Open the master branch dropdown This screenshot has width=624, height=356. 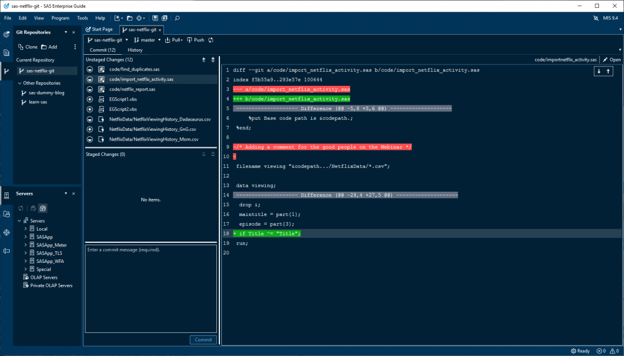[159, 40]
